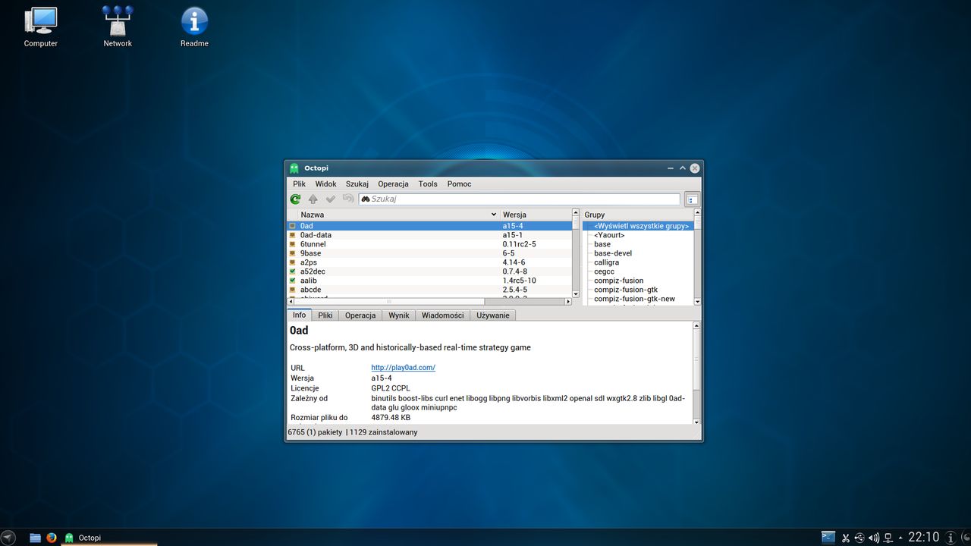This screenshot has height=546, width=971.
Task: Select the cegcc group
Action: 604,271
